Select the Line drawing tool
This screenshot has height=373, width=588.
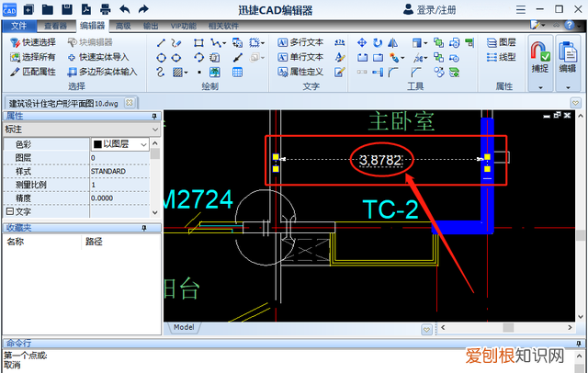[162, 42]
